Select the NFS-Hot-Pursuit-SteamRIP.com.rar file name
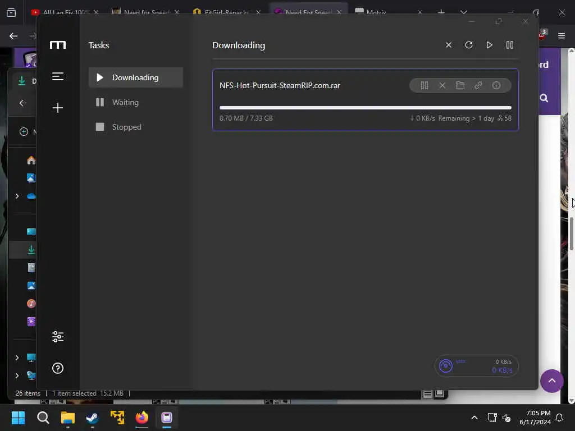575x431 pixels. click(x=280, y=85)
